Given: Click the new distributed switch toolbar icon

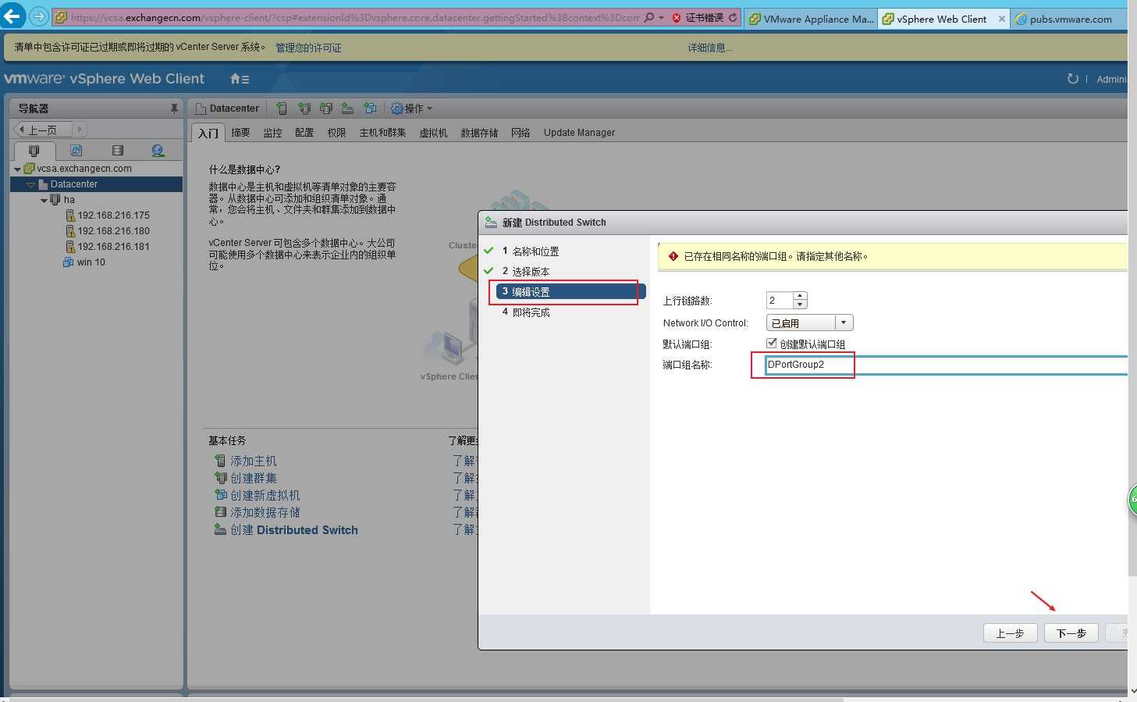Looking at the screenshot, I should pos(348,109).
